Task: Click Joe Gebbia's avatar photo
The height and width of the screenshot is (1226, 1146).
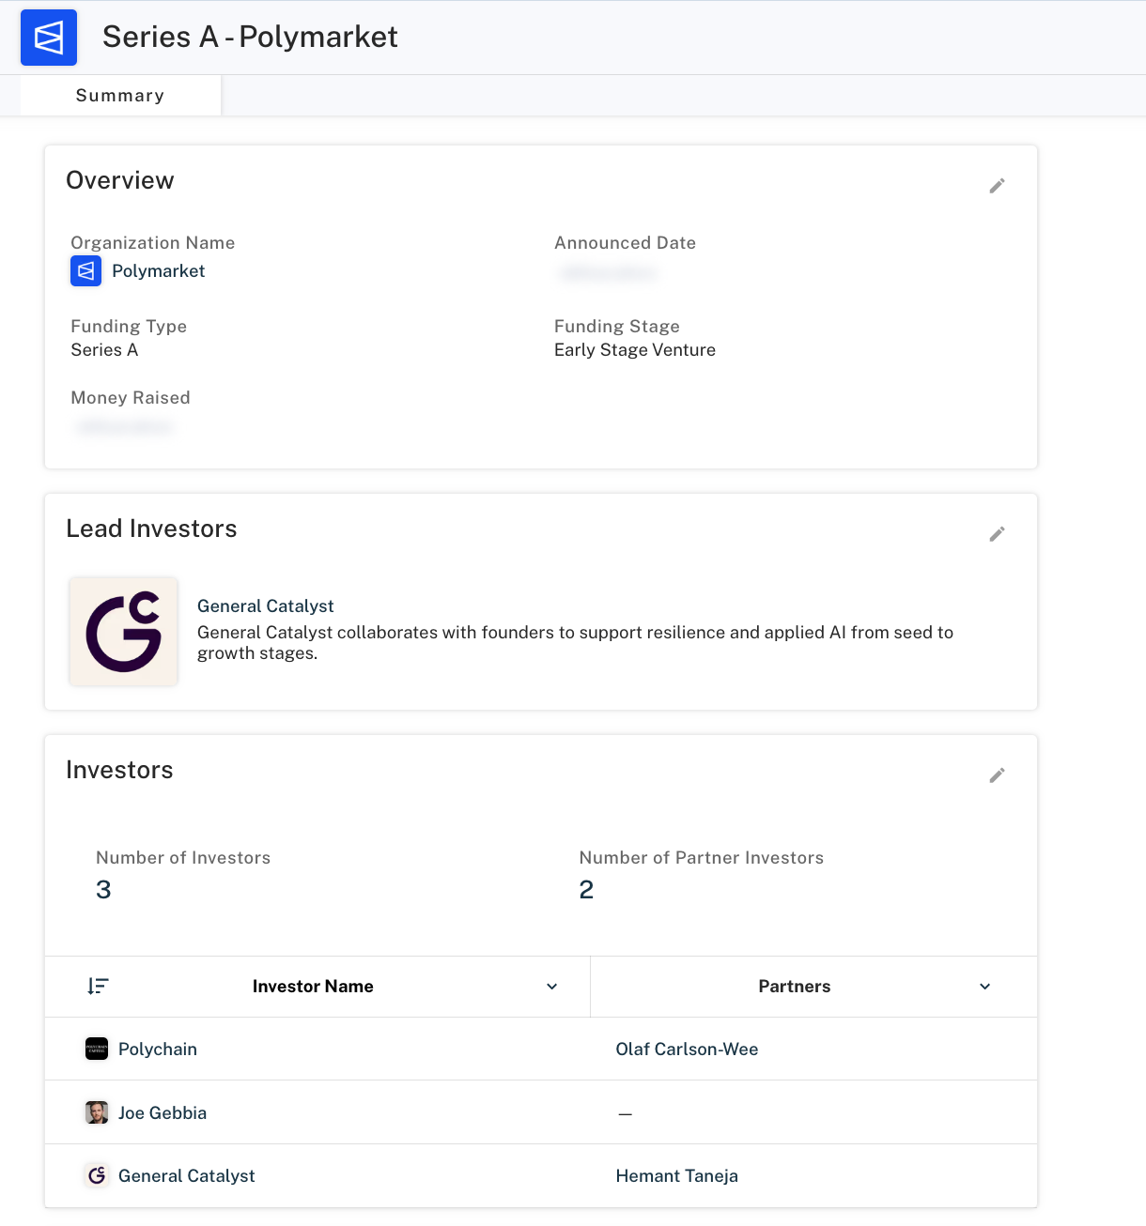Action: coord(97,1113)
